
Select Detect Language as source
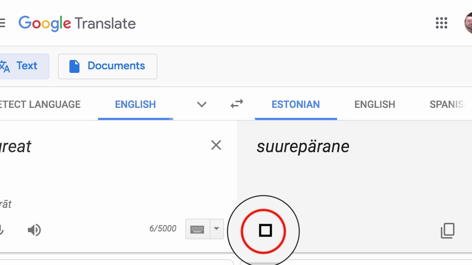[x=40, y=105]
